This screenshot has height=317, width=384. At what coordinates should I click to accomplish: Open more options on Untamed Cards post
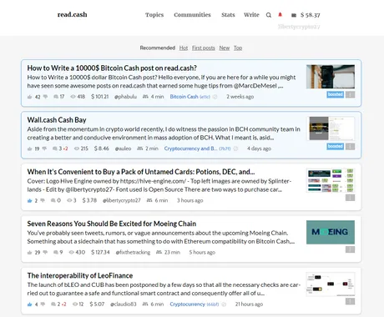coord(350,198)
